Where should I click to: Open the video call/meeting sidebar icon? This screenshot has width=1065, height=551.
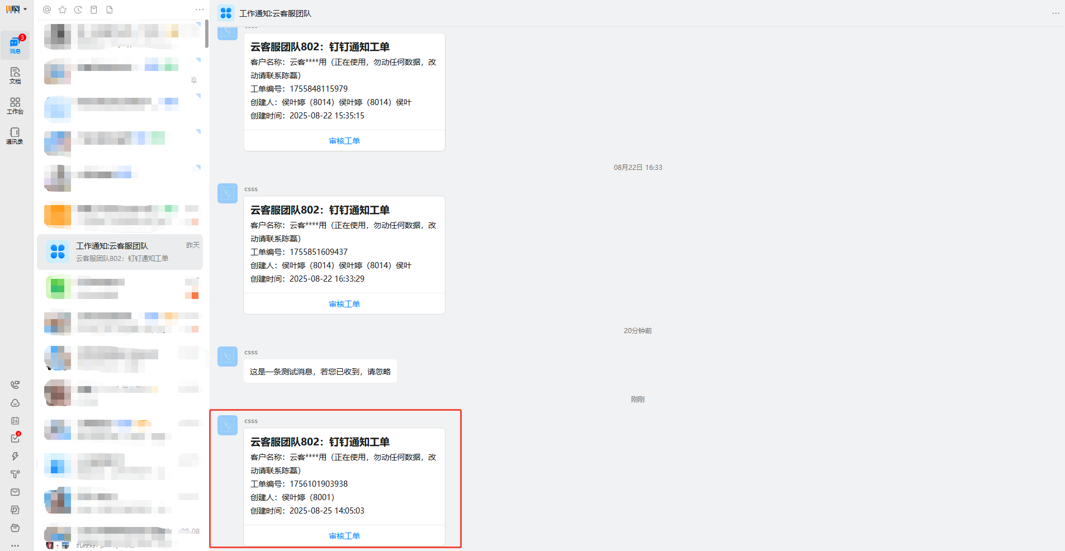tap(15, 385)
